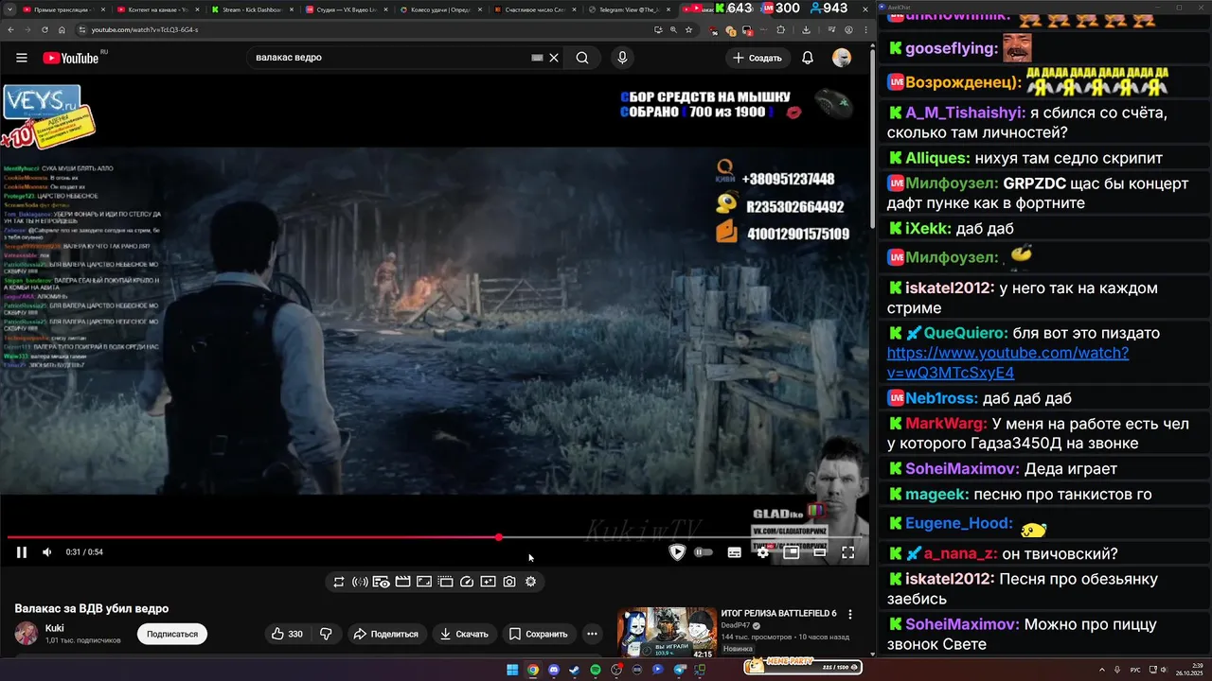Open the browser home button
Screen dimensions: 1212x681
pos(62,29)
